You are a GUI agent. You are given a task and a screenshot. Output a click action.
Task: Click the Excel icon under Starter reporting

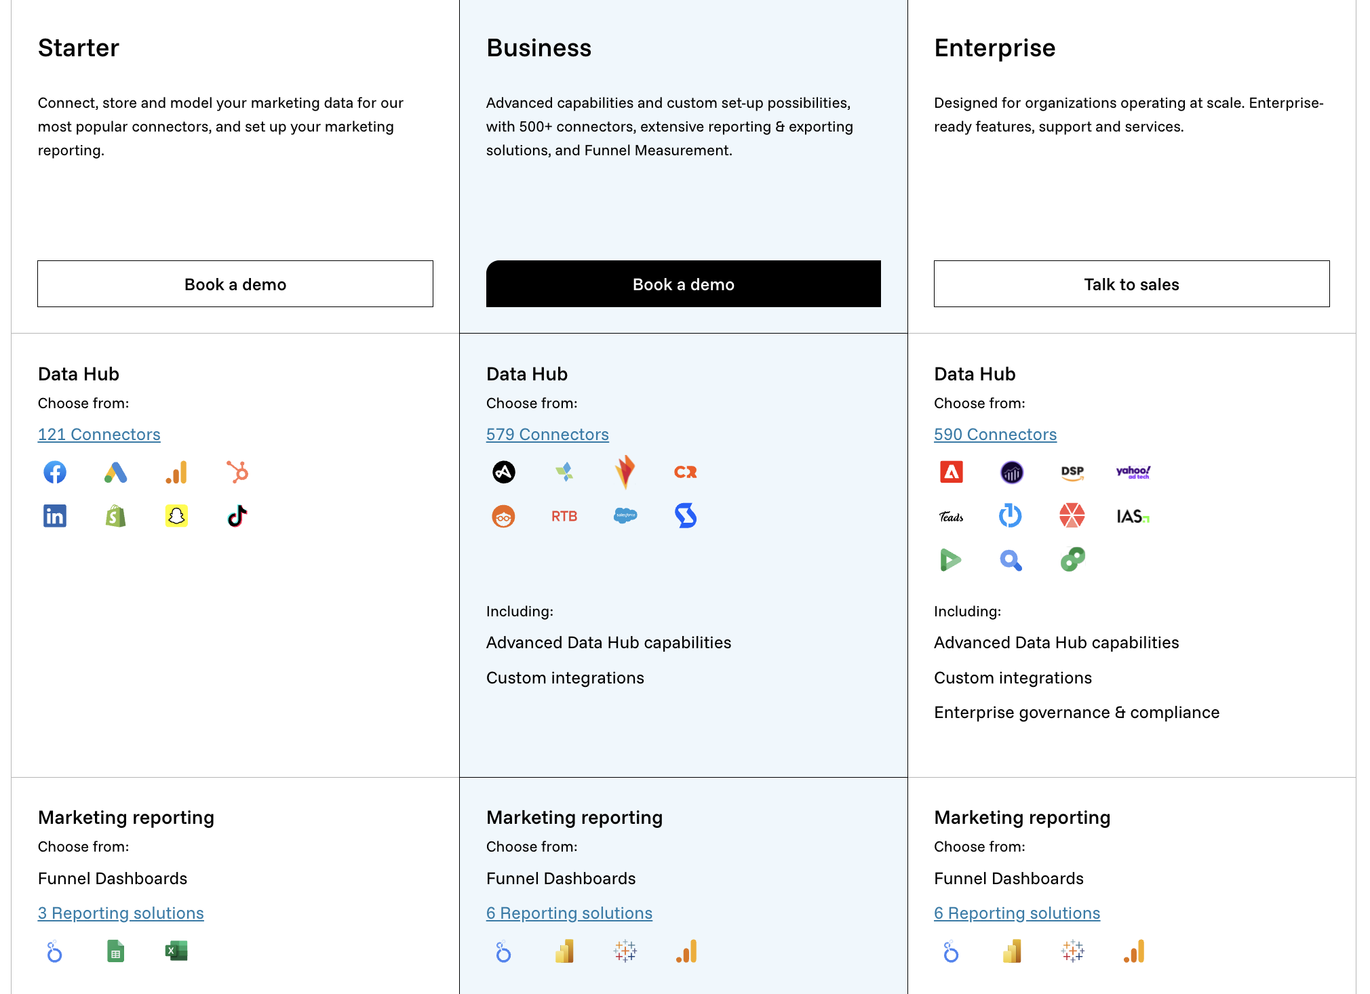click(176, 951)
